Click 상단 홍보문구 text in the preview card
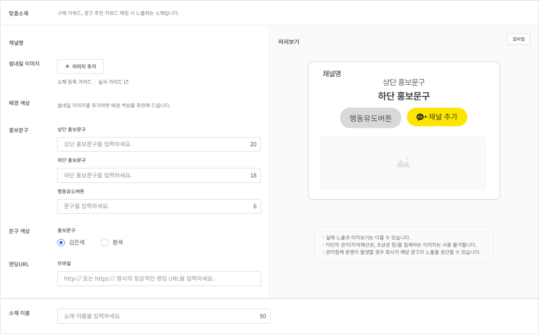 pyautogui.click(x=404, y=82)
